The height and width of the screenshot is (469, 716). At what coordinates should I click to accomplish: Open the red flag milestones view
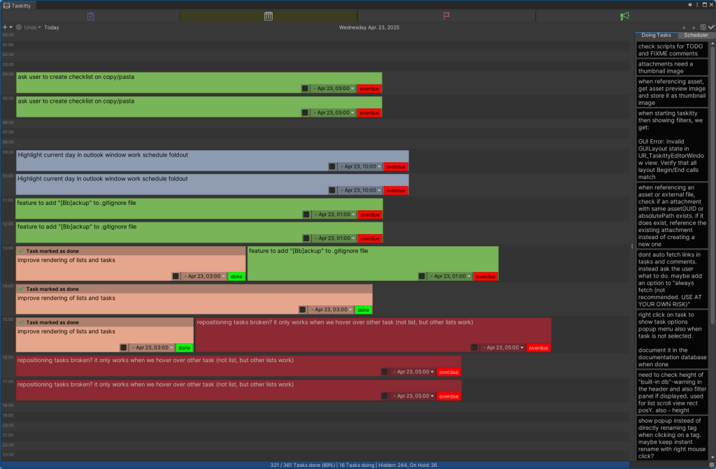[446, 16]
